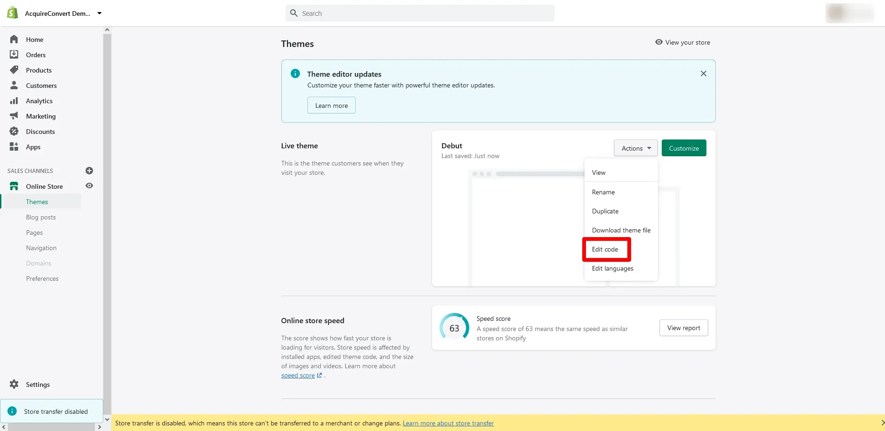885x431 pixels.
Task: Click the View report button
Action: (683, 328)
